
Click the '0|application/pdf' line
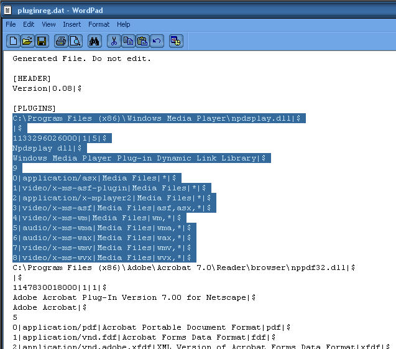152,327
